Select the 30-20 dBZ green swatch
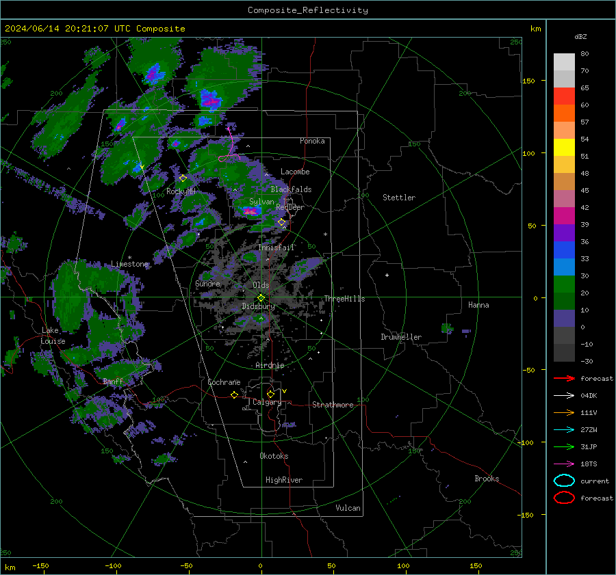 [564, 284]
